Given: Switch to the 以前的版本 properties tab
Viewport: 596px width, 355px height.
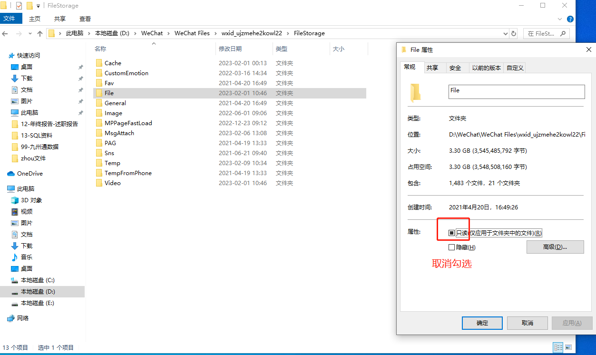Looking at the screenshot, I should click(x=487, y=68).
